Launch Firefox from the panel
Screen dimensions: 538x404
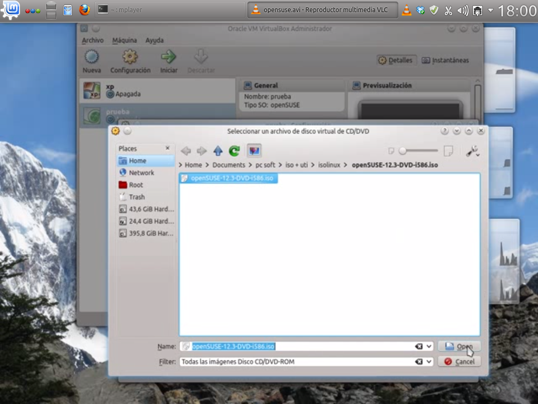point(85,10)
